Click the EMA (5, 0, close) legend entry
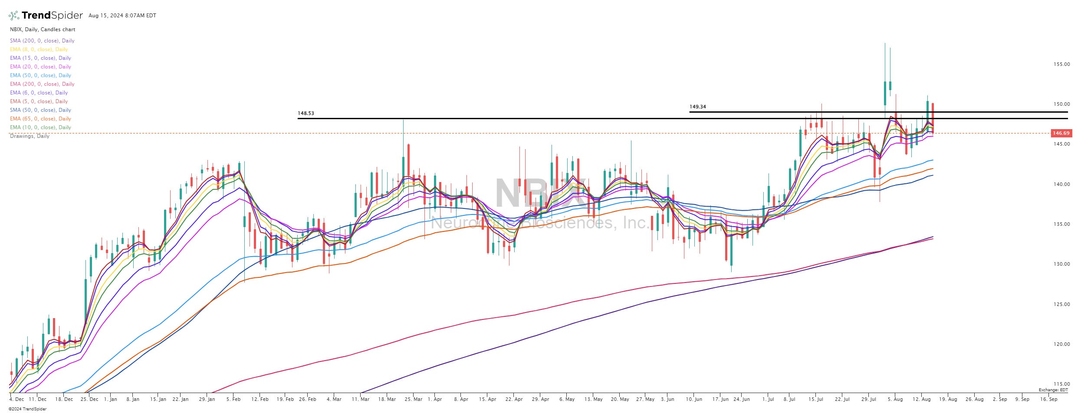The image size is (1081, 413). tap(39, 101)
